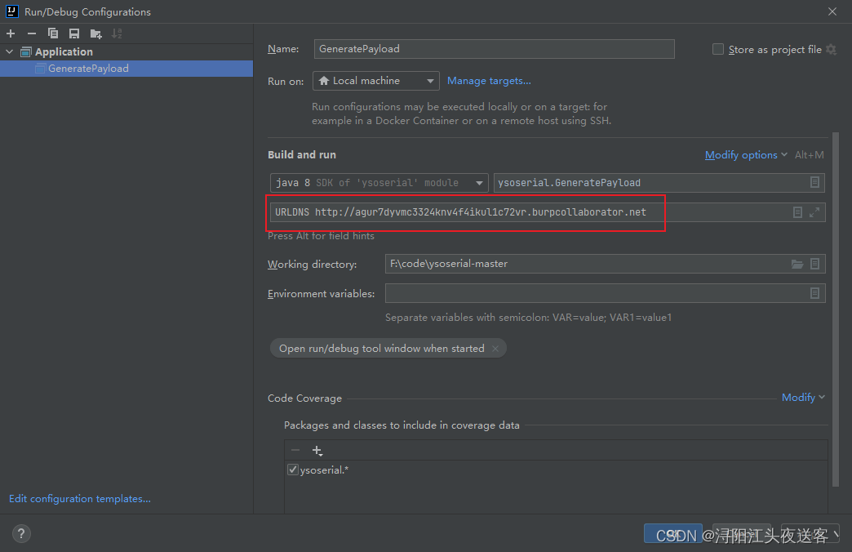Copy the selected configuration
Screen dimensions: 852x552
[x=53, y=33]
